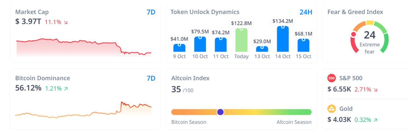Open the Bitcoin Dominance 7D timeframe selector
The image size is (408, 134).
tap(151, 78)
